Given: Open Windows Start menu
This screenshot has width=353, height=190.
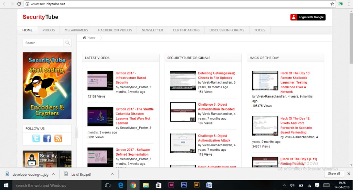Looking at the screenshot, I should (x=6, y=185).
